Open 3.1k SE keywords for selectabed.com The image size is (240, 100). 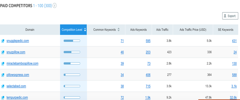click(x=234, y=86)
